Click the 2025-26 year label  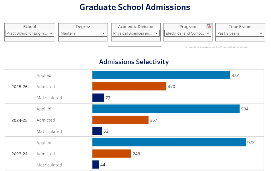(20, 87)
